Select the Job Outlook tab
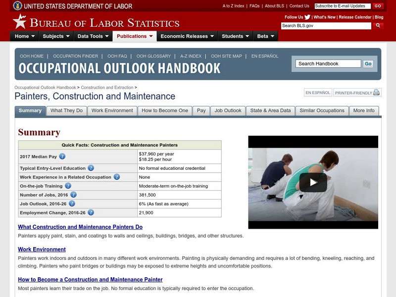This screenshot has height=297, width=396. click(228, 110)
